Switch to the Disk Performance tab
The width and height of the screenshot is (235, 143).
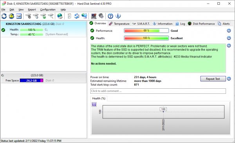point(201,23)
